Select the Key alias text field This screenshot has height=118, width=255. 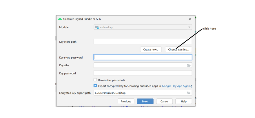coord(140,65)
